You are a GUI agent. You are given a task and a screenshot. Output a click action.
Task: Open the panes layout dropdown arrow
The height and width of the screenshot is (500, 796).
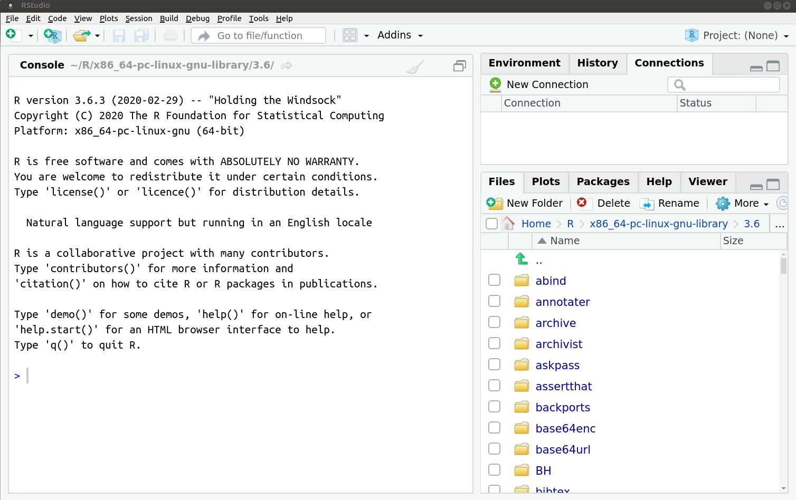[x=366, y=36]
